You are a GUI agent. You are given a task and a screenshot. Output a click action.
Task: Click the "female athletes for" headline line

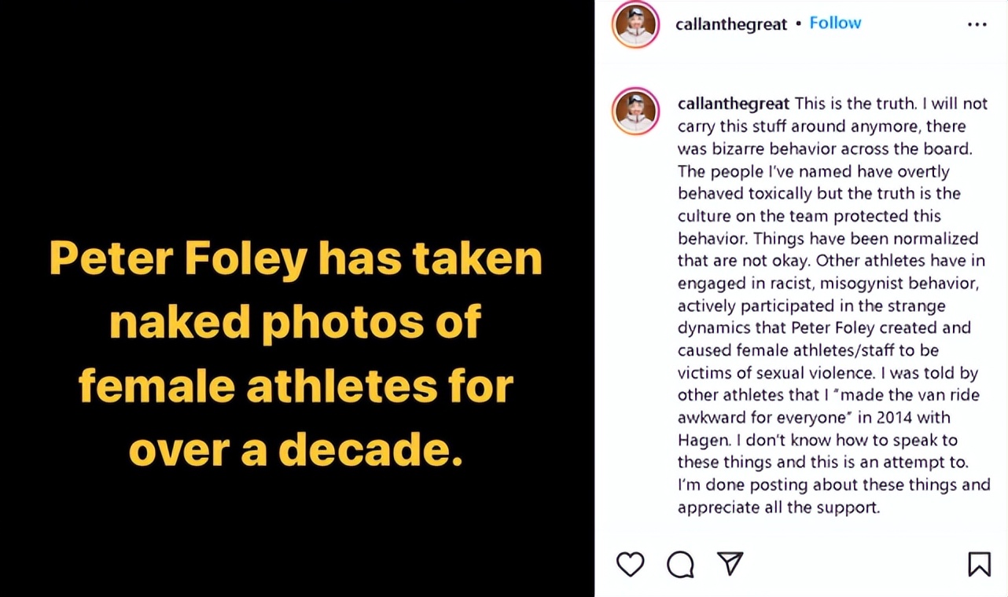coord(295,385)
